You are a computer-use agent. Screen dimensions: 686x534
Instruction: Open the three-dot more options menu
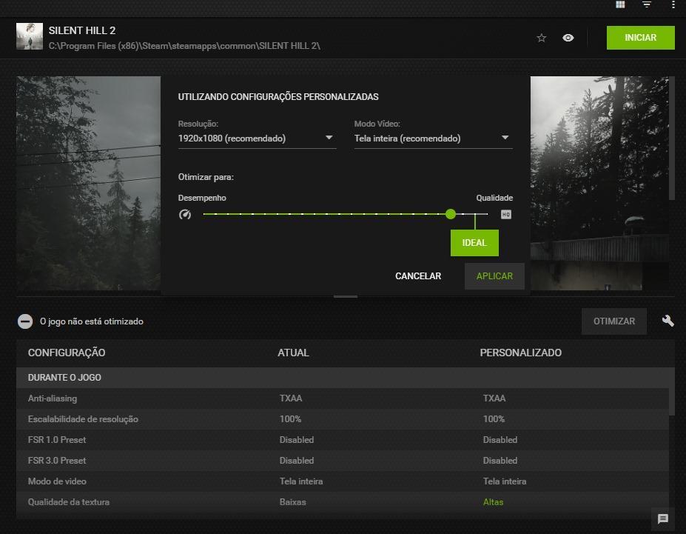point(673,4)
